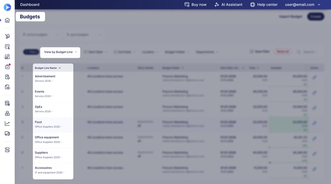Image resolution: width=331 pixels, height=184 pixels.
Task: Select the Events budget line
Action: tap(40, 91)
